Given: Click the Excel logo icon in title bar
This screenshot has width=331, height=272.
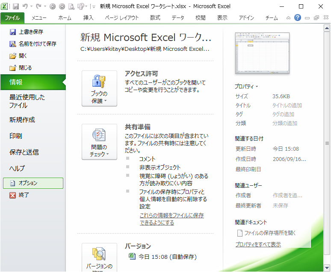Looking at the screenshot, I should click(x=4, y=6).
